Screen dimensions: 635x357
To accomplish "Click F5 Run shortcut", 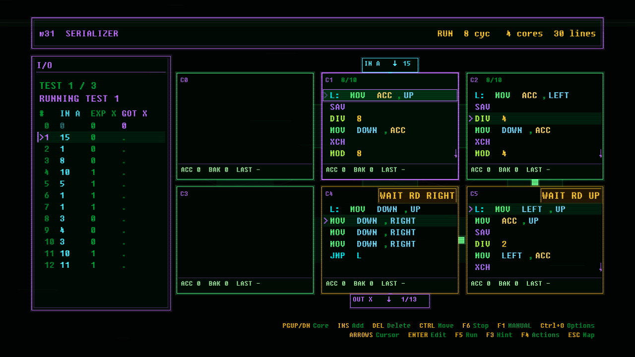I will click(466, 335).
